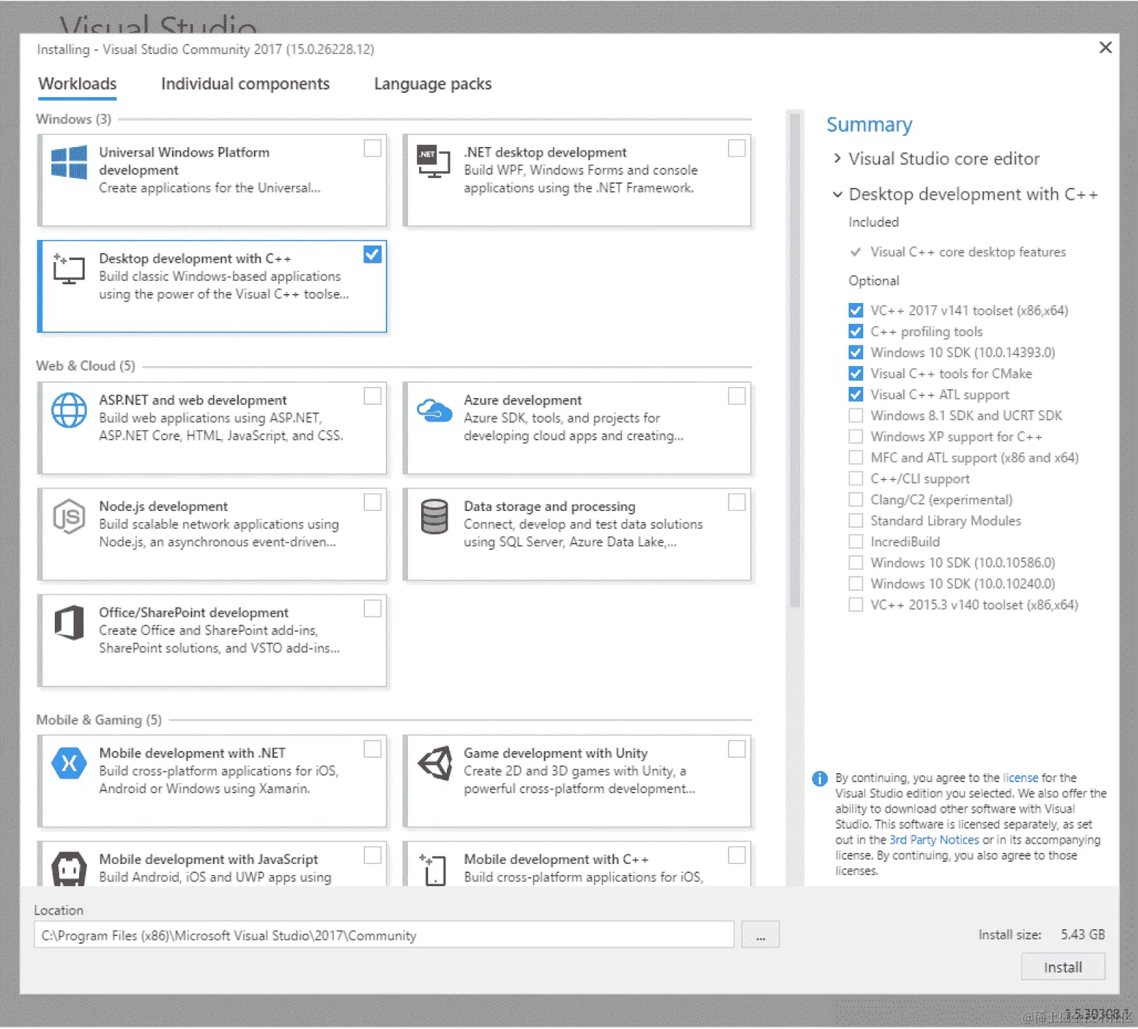Close the installer dialog with the X
This screenshot has width=1138, height=1029.
[1105, 47]
